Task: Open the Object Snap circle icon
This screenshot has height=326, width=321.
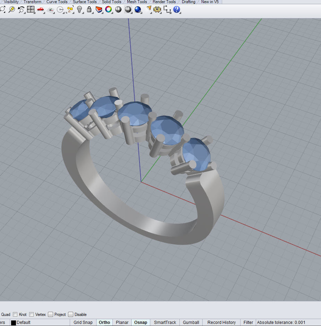Action: pos(60,10)
